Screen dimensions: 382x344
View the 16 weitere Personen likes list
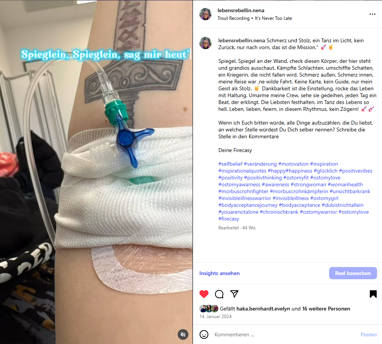[x=326, y=309]
